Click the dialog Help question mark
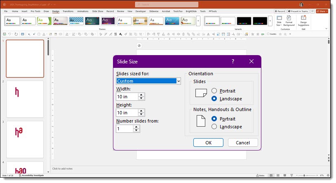This screenshot has width=336, height=183. (233, 61)
